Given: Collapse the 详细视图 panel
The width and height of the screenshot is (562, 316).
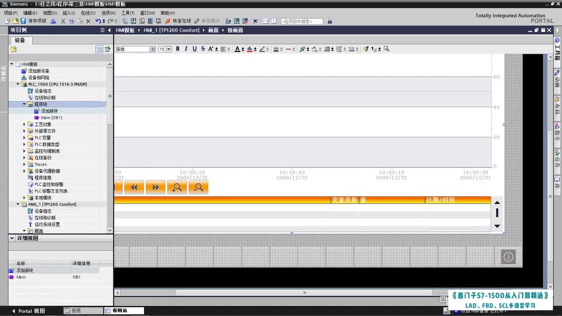Looking at the screenshot, I should (x=12, y=238).
